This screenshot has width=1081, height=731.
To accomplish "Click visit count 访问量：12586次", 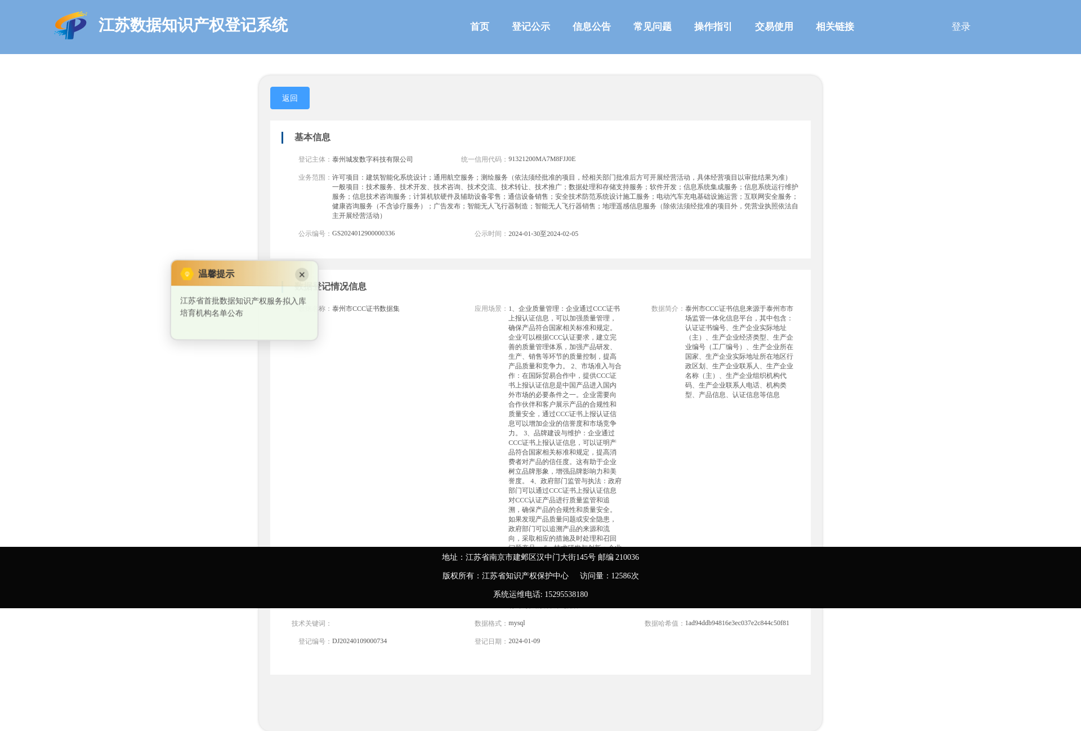I will coord(609,576).
